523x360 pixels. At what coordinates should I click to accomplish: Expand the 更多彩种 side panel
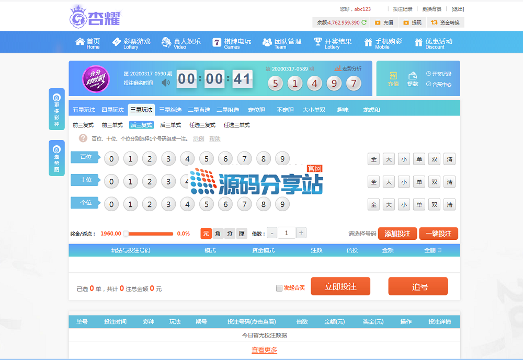56,109
